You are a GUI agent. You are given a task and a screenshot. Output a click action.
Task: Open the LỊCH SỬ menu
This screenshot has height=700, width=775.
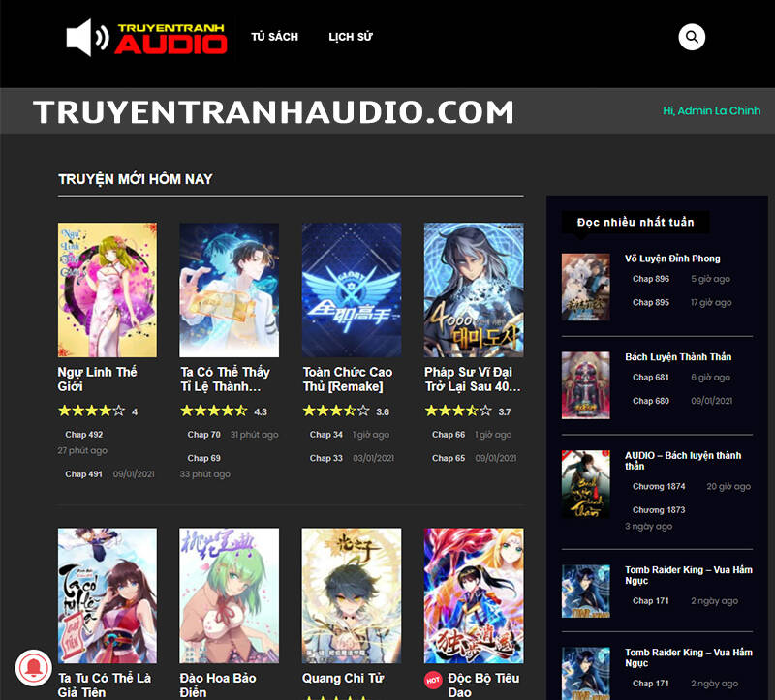350,37
